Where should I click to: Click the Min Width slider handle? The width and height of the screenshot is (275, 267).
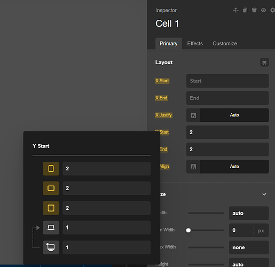point(188,230)
